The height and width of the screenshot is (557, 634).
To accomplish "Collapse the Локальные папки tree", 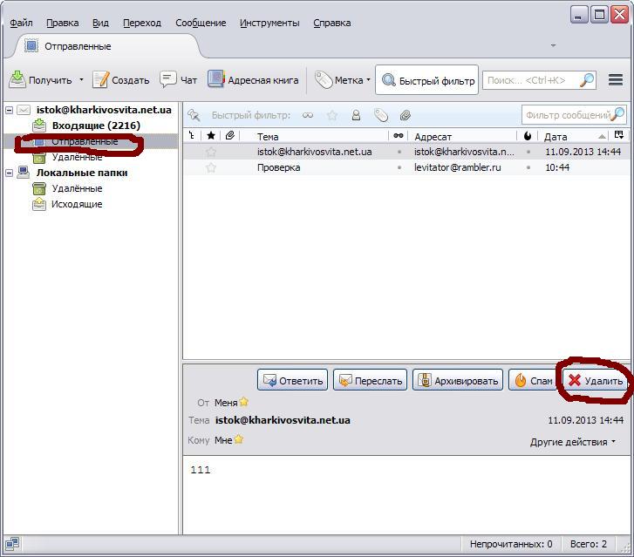I will click(10, 173).
